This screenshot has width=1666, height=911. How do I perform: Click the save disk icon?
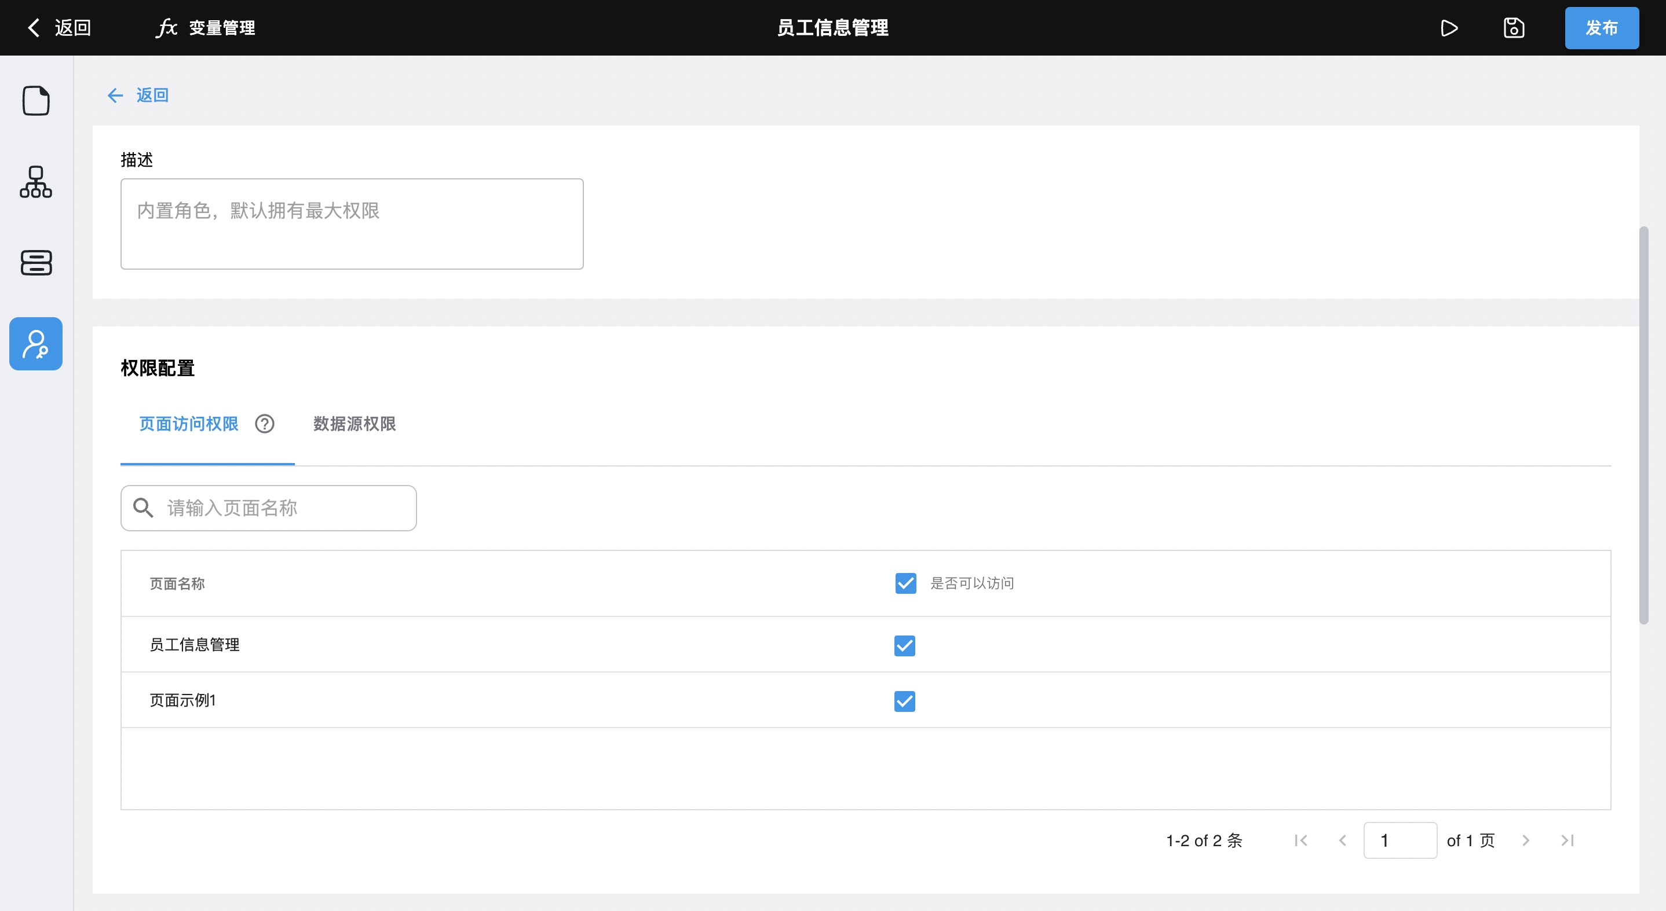pyautogui.click(x=1514, y=28)
